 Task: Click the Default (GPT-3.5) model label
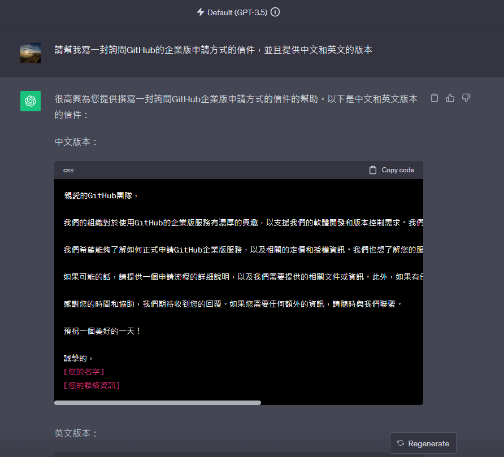(237, 12)
